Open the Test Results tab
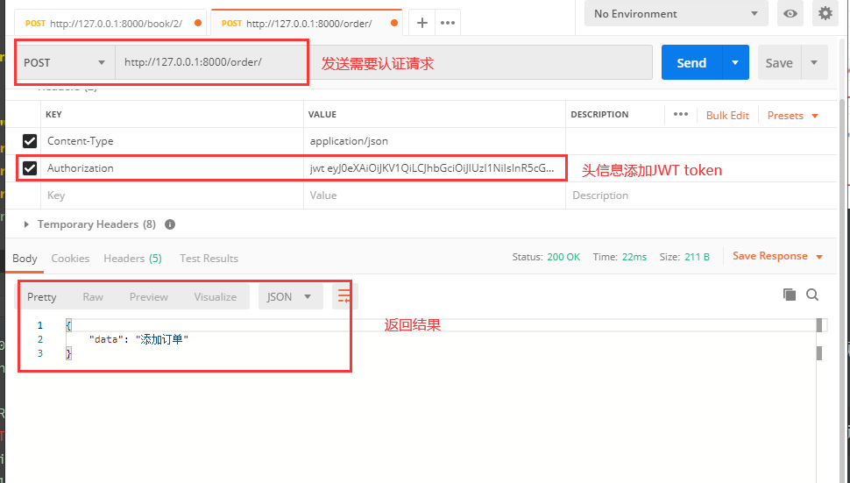The image size is (850, 483). click(x=209, y=259)
